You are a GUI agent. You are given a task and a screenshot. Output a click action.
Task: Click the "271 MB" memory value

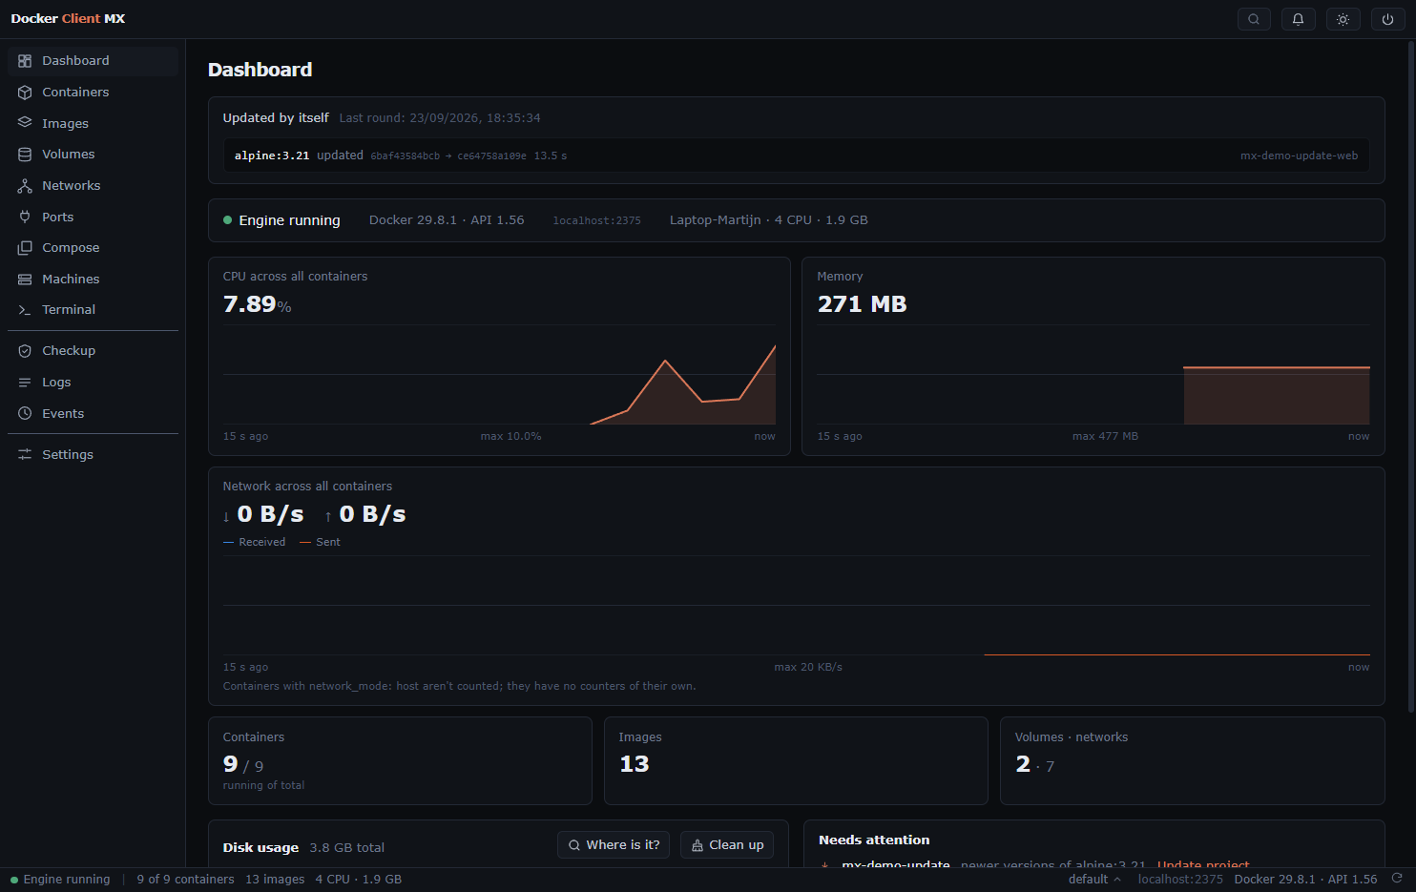(x=863, y=304)
